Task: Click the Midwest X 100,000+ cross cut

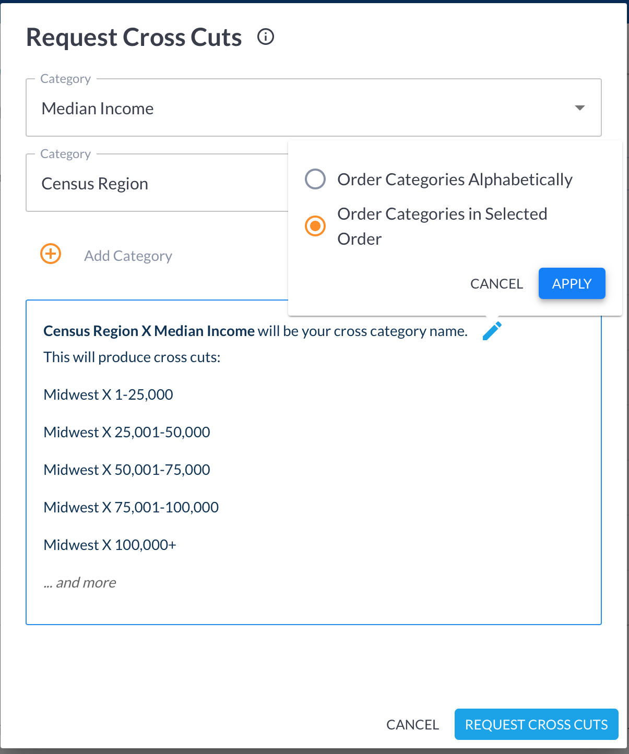Action: point(110,545)
